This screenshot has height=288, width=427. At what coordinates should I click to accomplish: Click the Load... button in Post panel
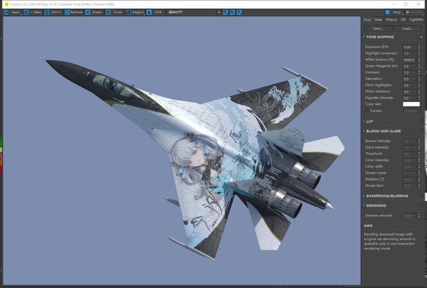pos(408,28)
